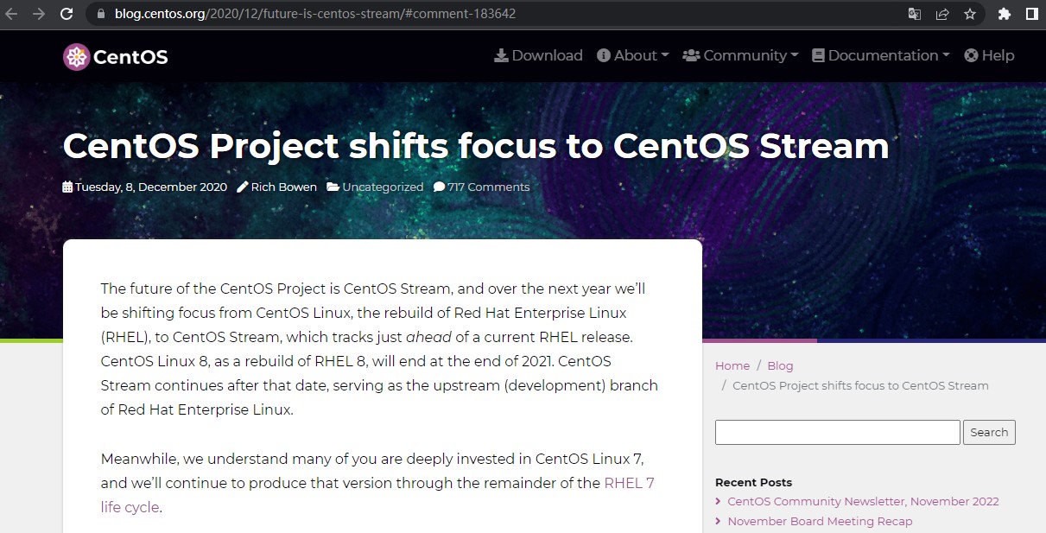This screenshot has height=533, width=1046.
Task: Click the calendar icon beside the post date
Action: [67, 187]
